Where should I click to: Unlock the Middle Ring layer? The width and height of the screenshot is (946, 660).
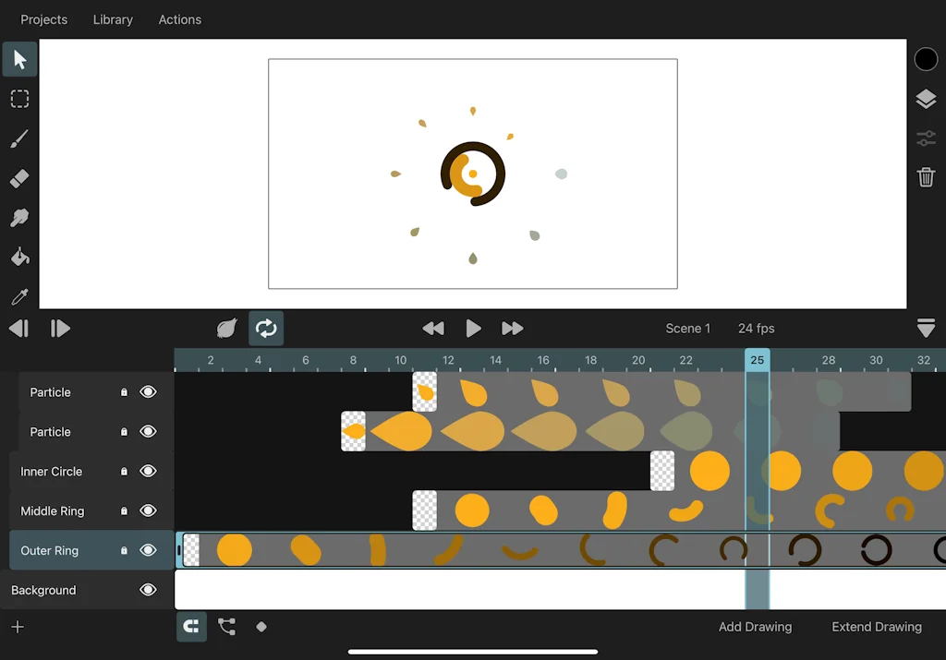tap(124, 511)
